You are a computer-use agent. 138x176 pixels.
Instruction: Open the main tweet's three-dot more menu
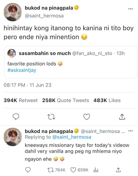[x=130, y=9]
